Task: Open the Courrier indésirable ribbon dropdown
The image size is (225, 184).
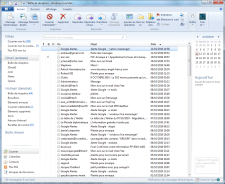Action: click(49, 19)
